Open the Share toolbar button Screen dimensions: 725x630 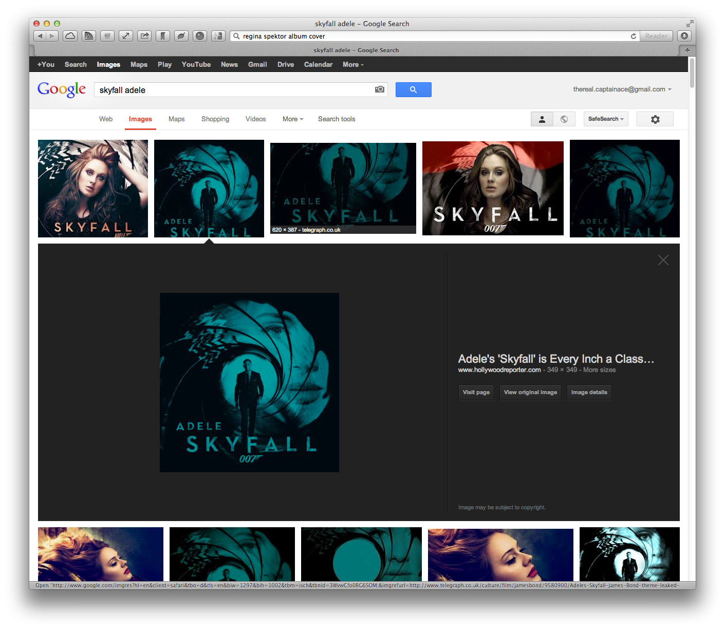(144, 36)
